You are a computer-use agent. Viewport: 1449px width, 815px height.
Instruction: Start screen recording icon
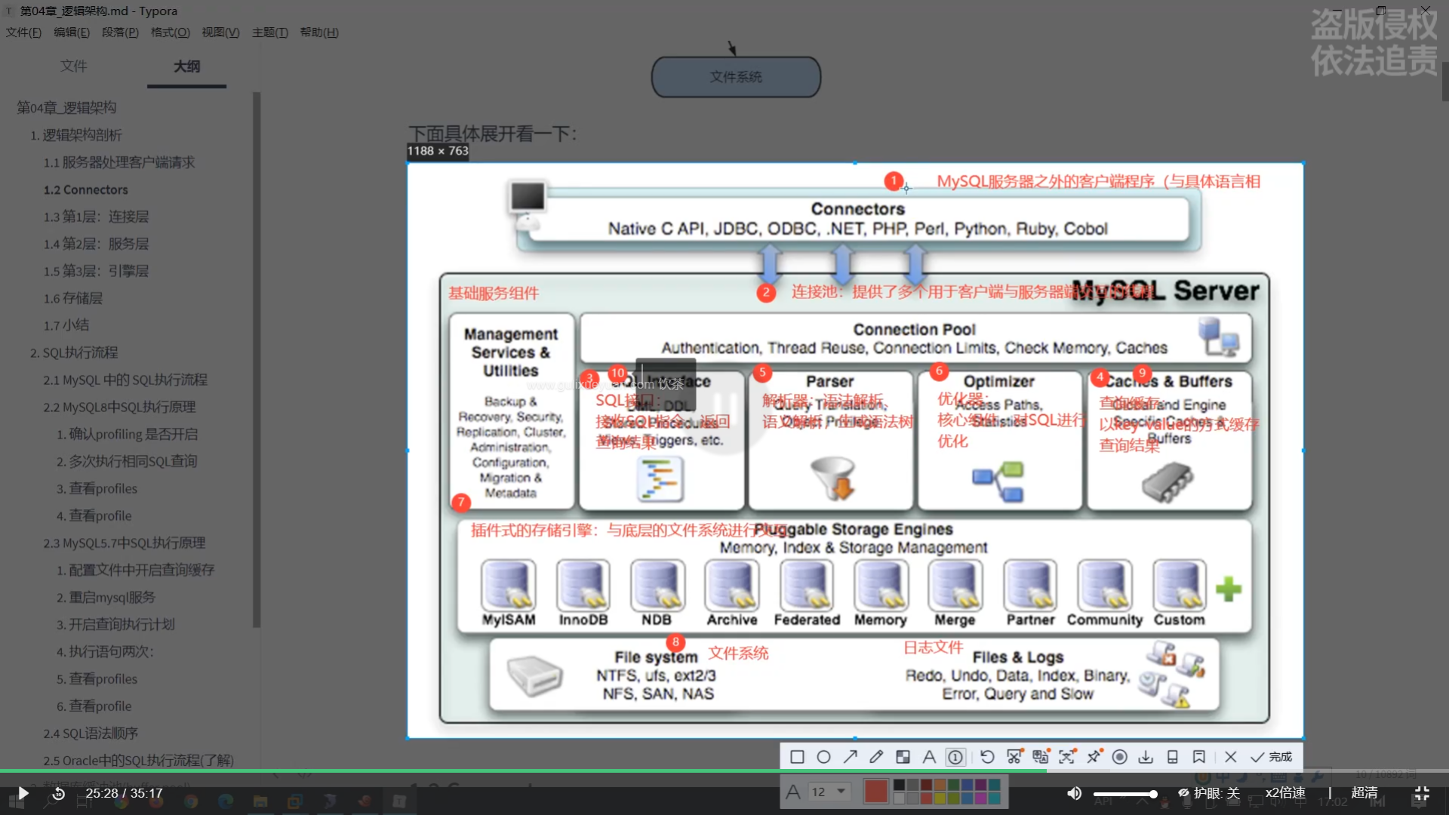pos(1120,757)
